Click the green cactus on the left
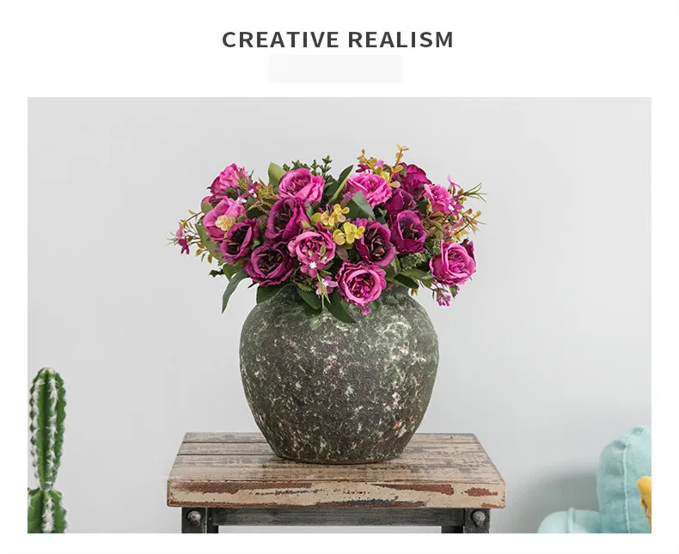This screenshot has width=679, height=554. pyautogui.click(x=46, y=450)
